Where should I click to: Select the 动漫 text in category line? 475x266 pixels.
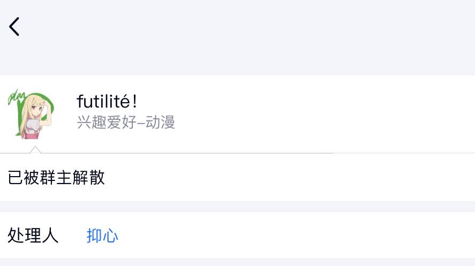point(160,122)
